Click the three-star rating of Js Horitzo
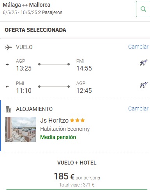Image resolution: width=150 pixels, height=190 pixels. pyautogui.click(x=77, y=120)
